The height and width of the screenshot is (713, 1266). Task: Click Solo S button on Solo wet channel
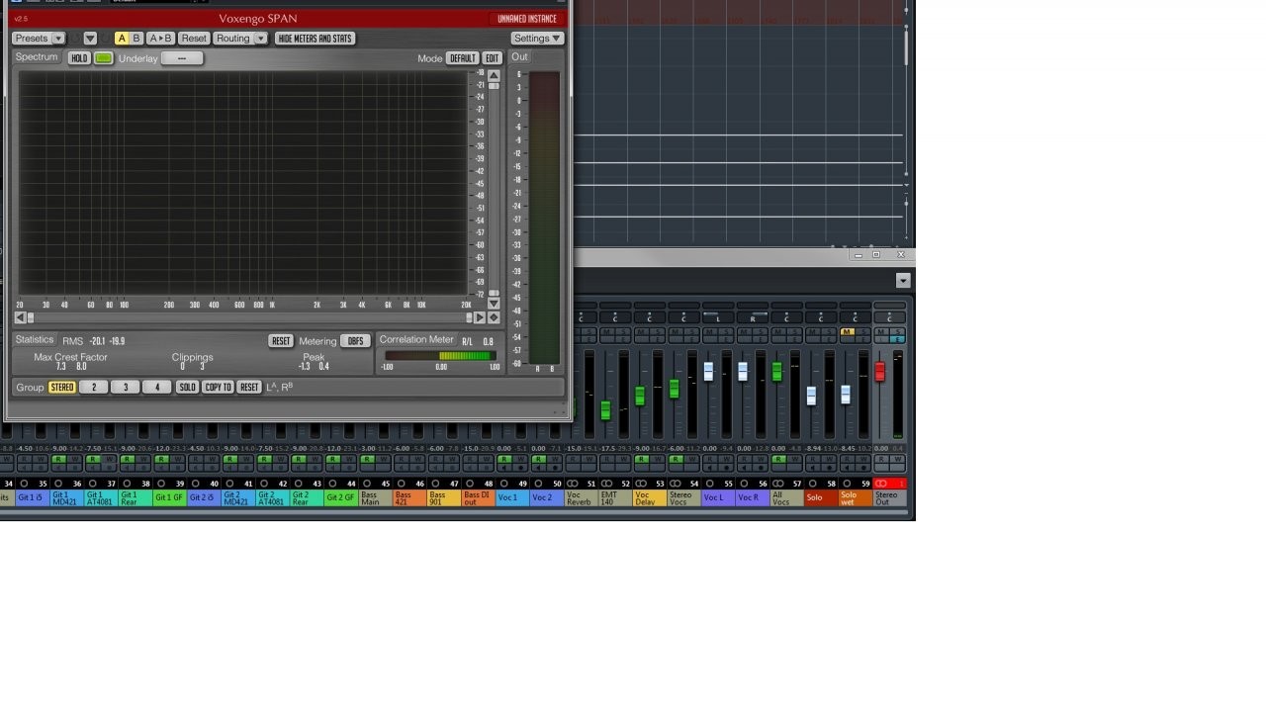(863, 332)
